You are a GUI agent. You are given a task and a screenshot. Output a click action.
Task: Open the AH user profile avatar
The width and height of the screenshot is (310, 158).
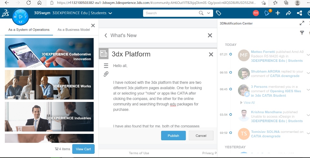256,13
